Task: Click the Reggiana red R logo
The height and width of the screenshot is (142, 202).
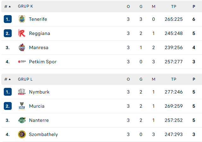Action: click(22, 33)
